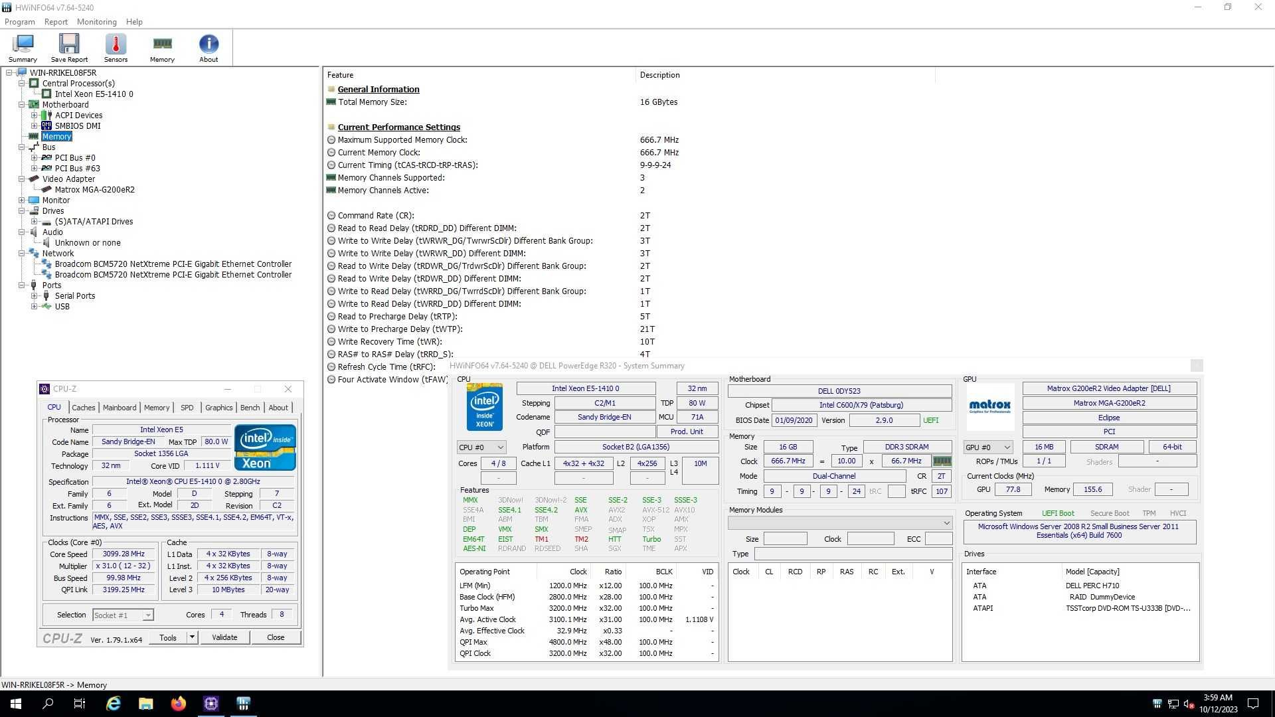1275x717 pixels.
Task: Open the Program menu
Action: click(x=20, y=22)
